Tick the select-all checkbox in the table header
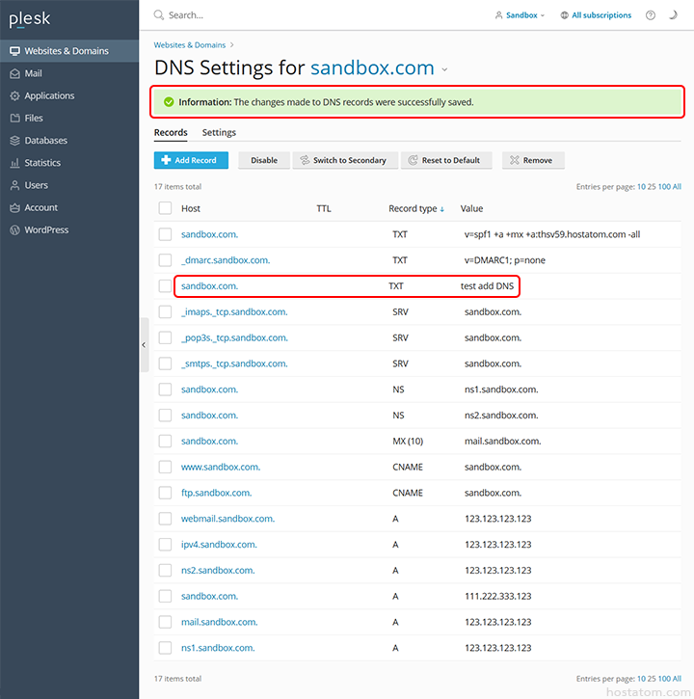 click(x=165, y=208)
